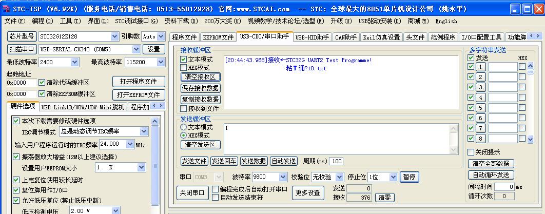
Task: Open baud rate 9600 dropdown
Action: coord(283,177)
